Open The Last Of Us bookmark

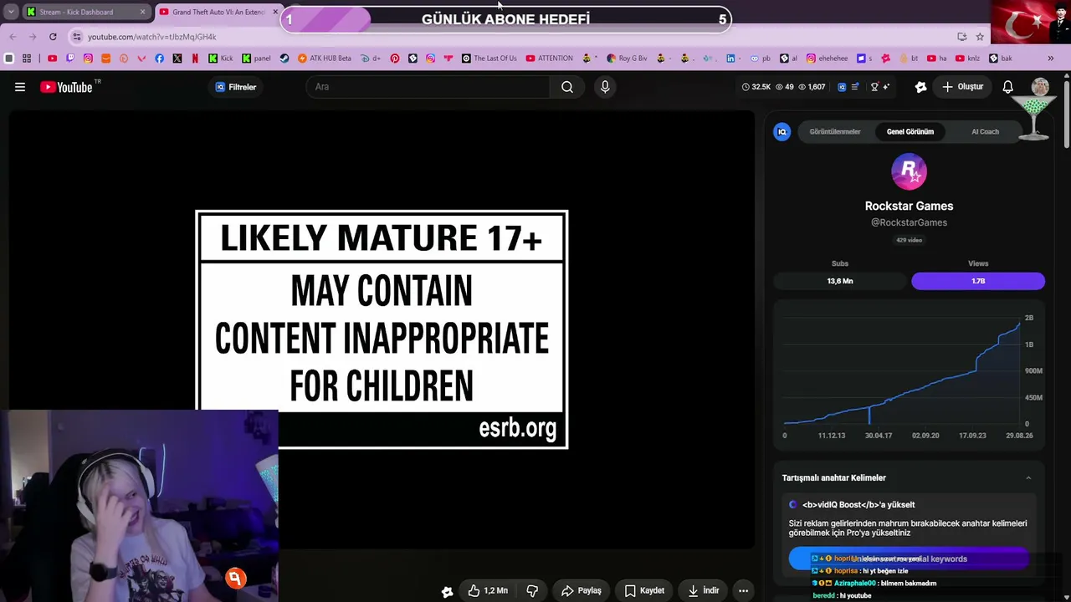point(489,59)
